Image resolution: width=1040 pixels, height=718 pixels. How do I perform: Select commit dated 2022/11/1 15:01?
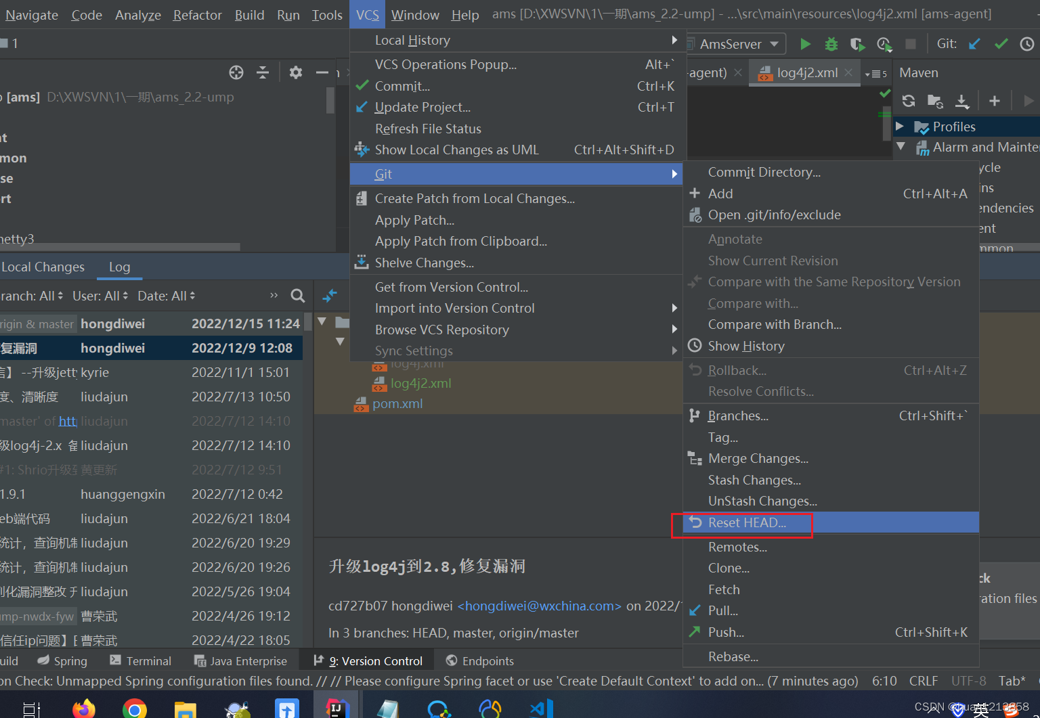(151, 372)
